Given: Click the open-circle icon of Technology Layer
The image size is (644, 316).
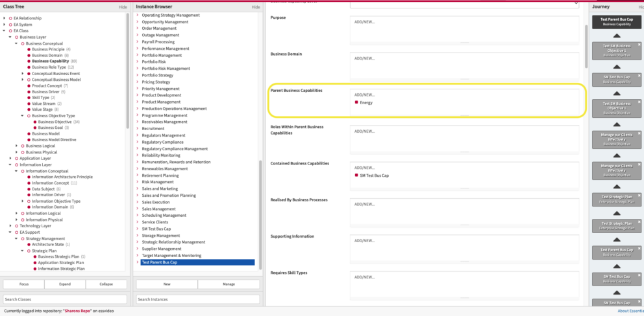Looking at the screenshot, I should pos(16,226).
